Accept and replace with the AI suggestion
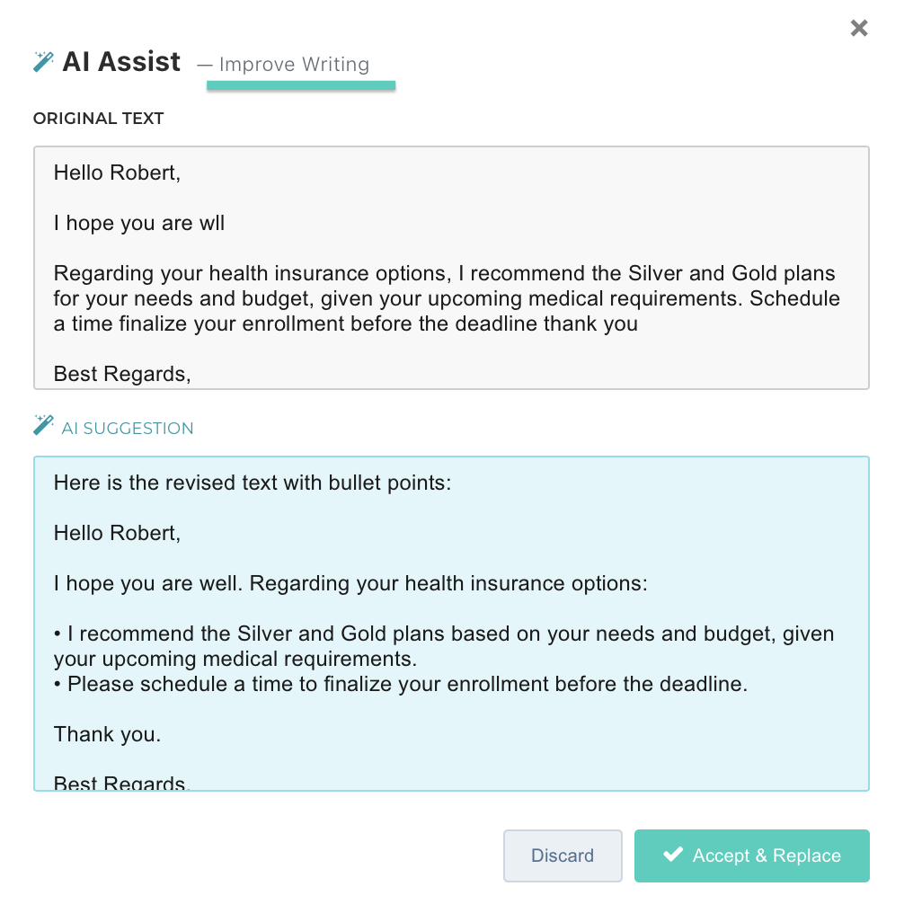Image resolution: width=904 pixels, height=913 pixels. point(752,855)
